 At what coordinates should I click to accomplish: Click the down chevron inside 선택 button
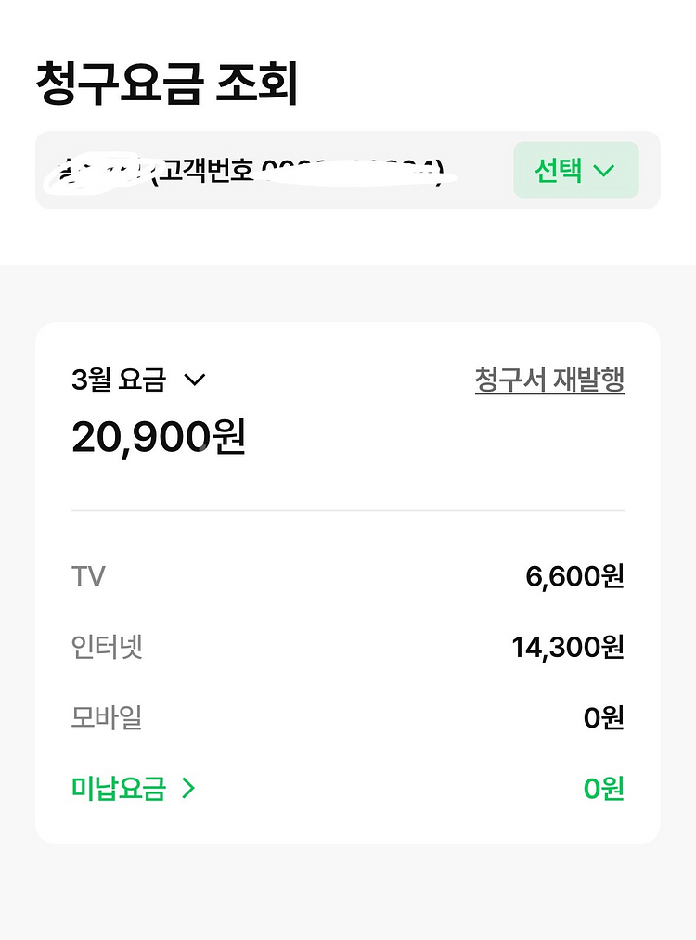coord(604,171)
